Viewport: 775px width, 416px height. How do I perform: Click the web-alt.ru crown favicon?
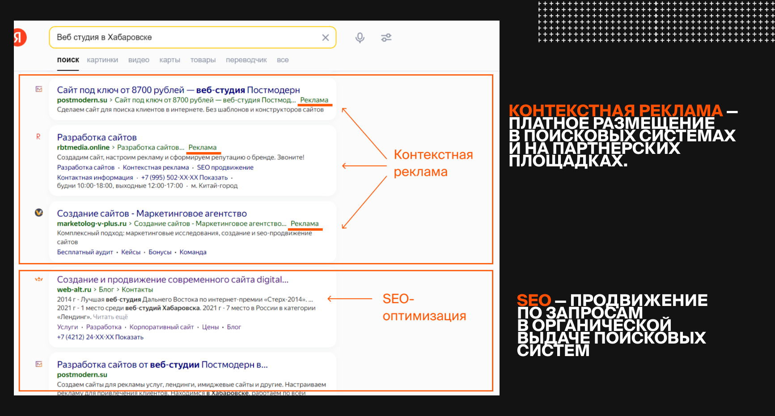[x=39, y=279]
